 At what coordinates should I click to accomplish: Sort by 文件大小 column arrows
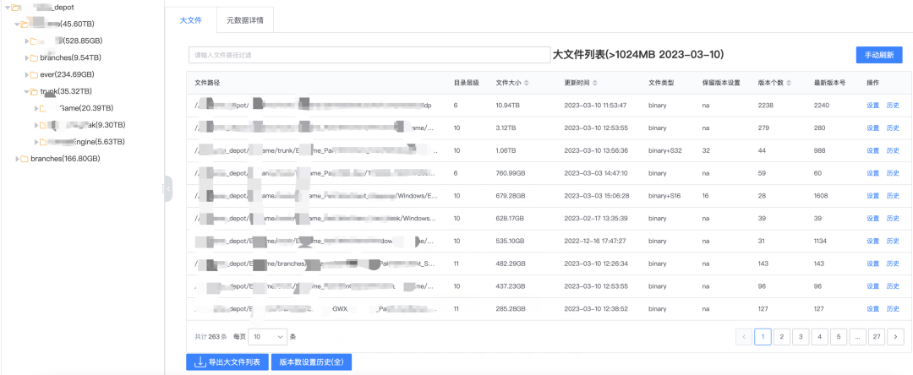[527, 83]
